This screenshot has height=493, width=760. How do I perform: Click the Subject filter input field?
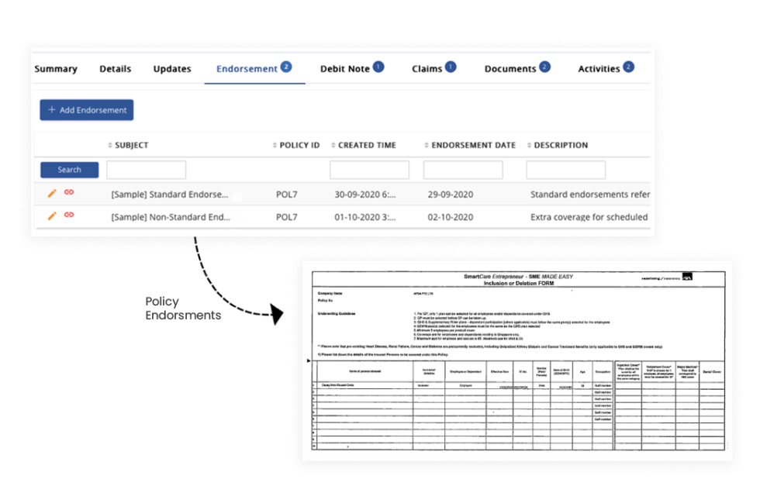point(146,169)
